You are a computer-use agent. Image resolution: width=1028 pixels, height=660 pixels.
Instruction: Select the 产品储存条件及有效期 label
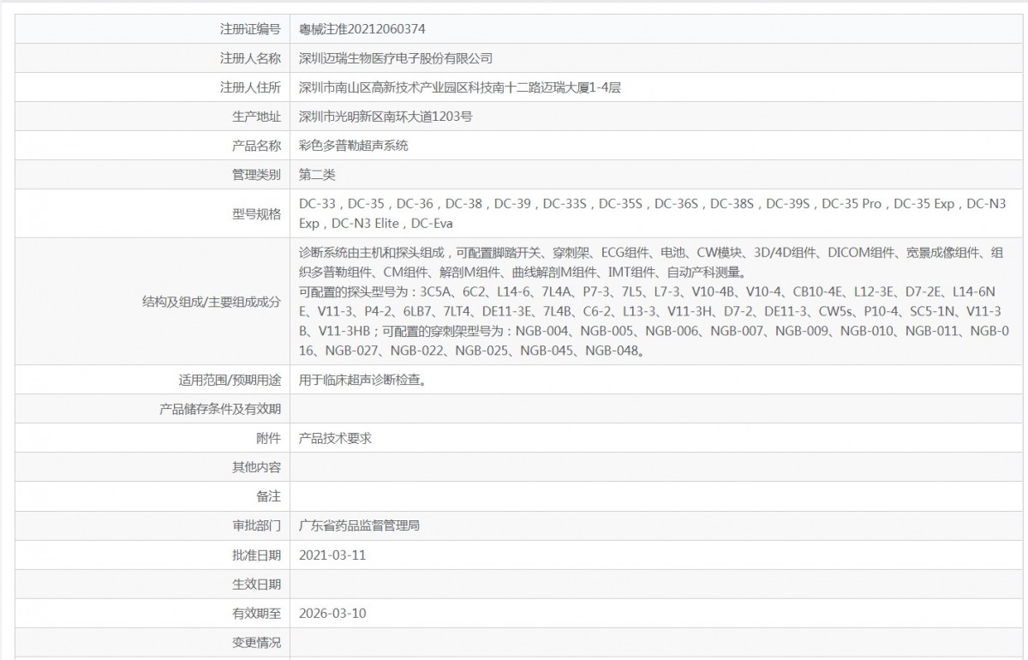click(x=220, y=409)
